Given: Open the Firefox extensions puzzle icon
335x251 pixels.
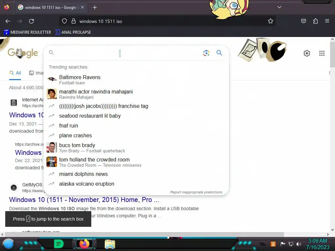Looking at the screenshot, I should [x=315, y=21].
